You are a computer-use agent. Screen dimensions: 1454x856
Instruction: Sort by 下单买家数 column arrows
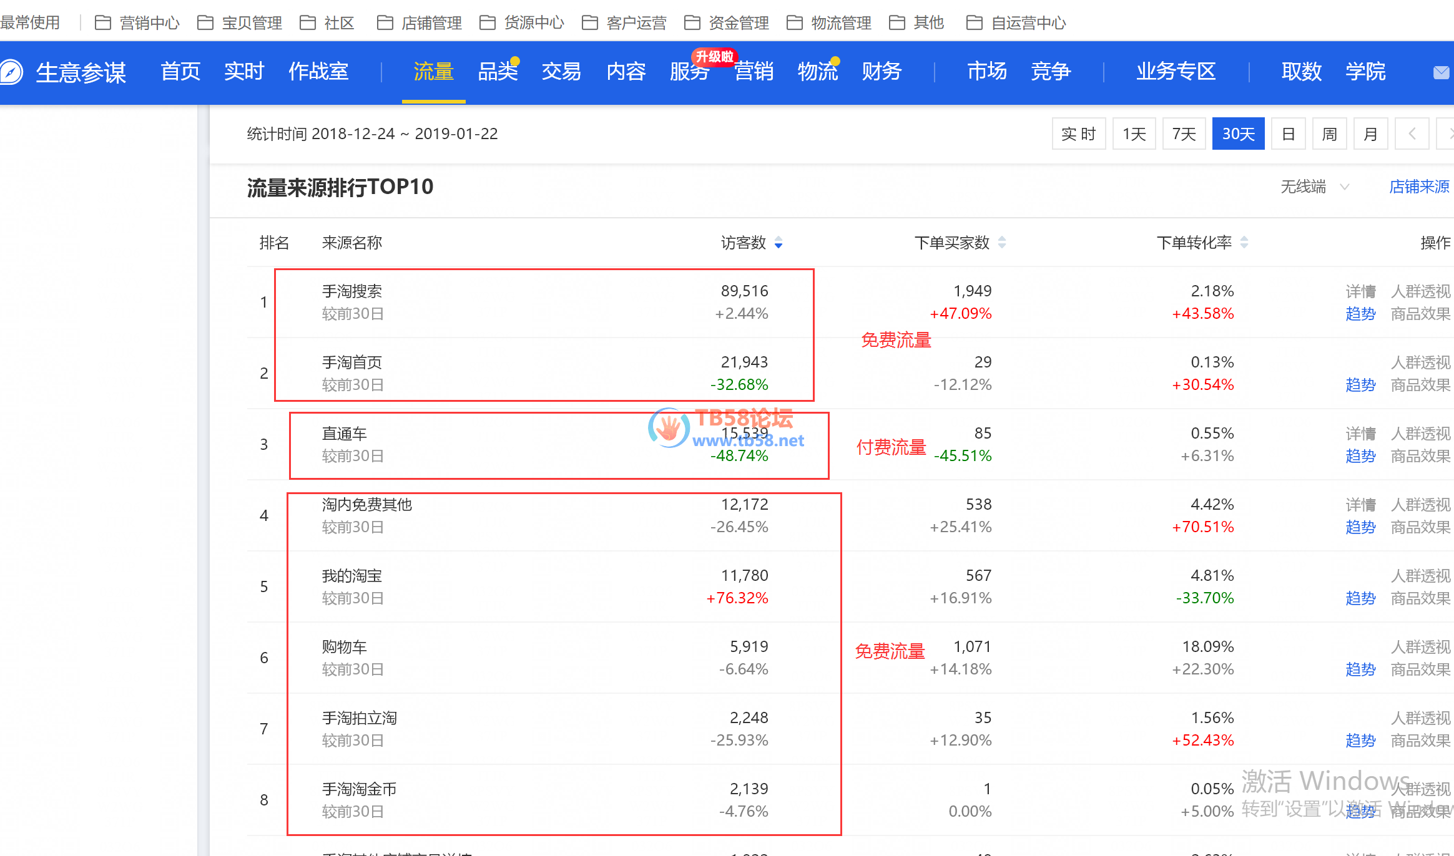pos(1001,243)
